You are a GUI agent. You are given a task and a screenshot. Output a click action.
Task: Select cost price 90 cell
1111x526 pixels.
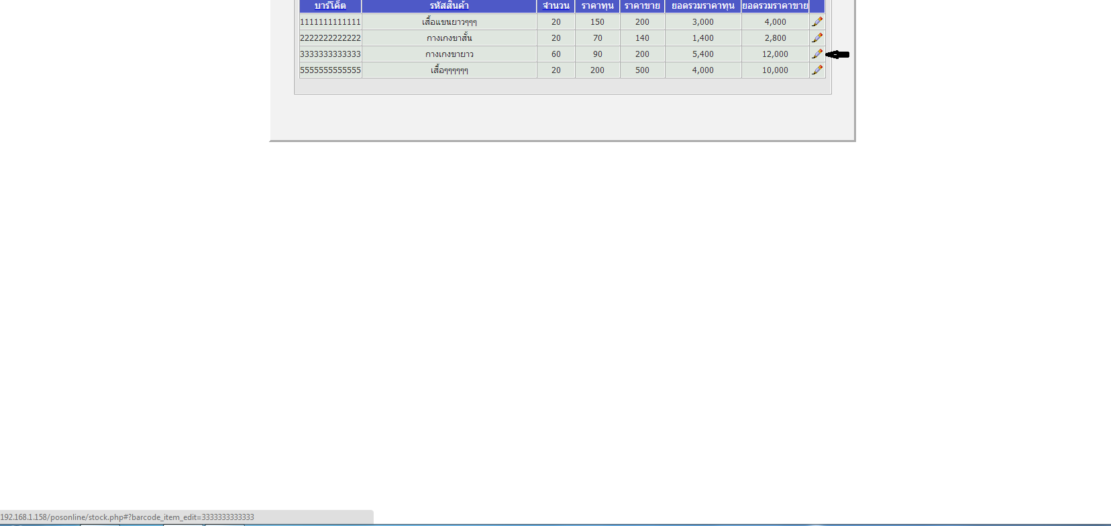coord(598,54)
